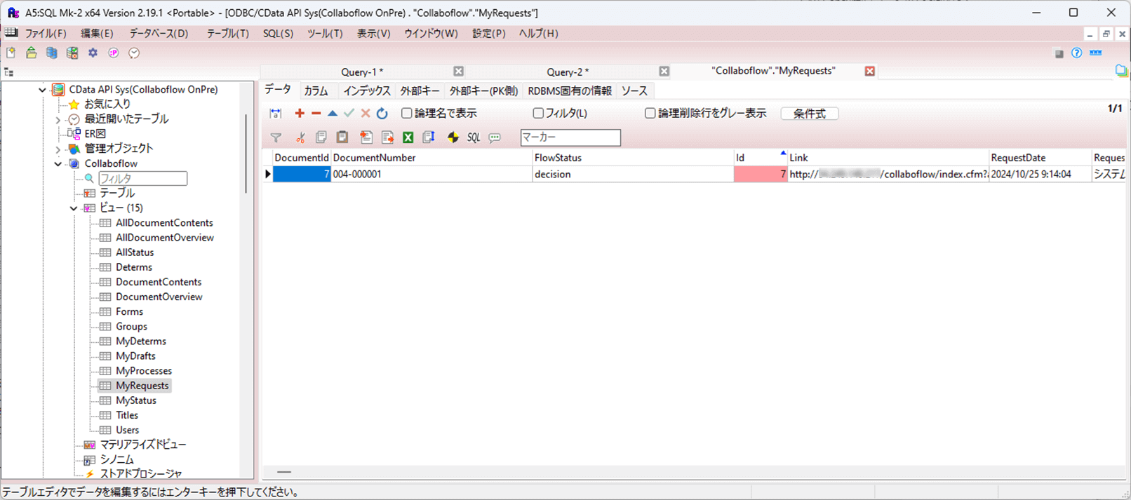Image resolution: width=1131 pixels, height=500 pixels.
Task: Click the blue help question mark icon
Action: pos(1076,53)
